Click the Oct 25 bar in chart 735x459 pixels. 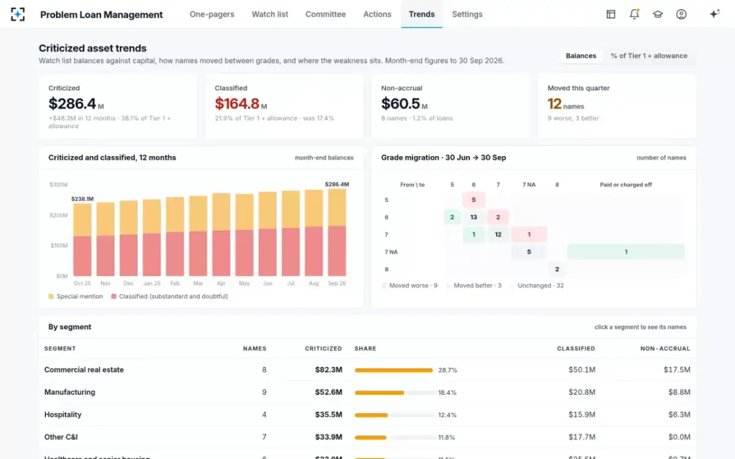pyautogui.click(x=82, y=240)
